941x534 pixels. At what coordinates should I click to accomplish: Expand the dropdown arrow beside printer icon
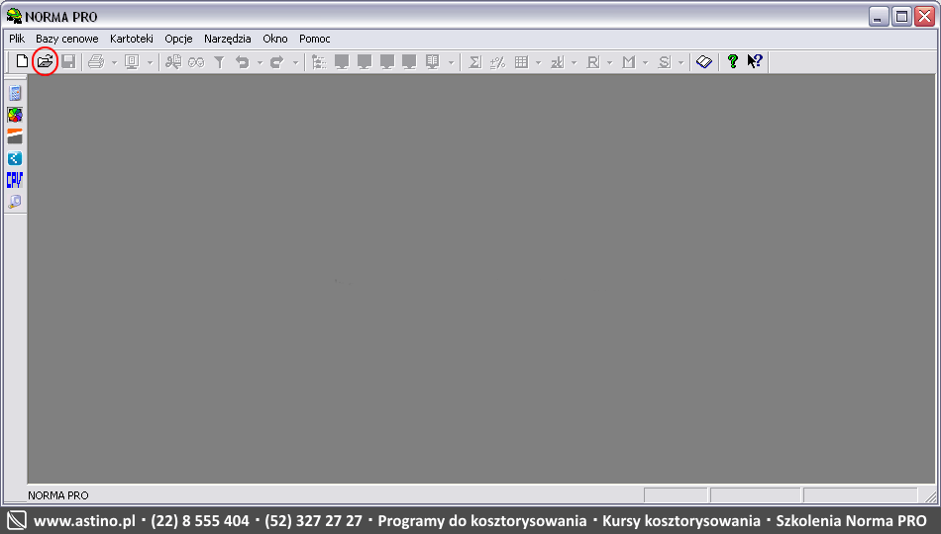click(114, 62)
